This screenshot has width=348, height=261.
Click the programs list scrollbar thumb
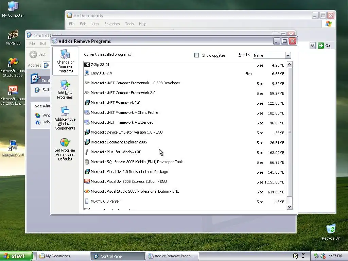point(290,132)
